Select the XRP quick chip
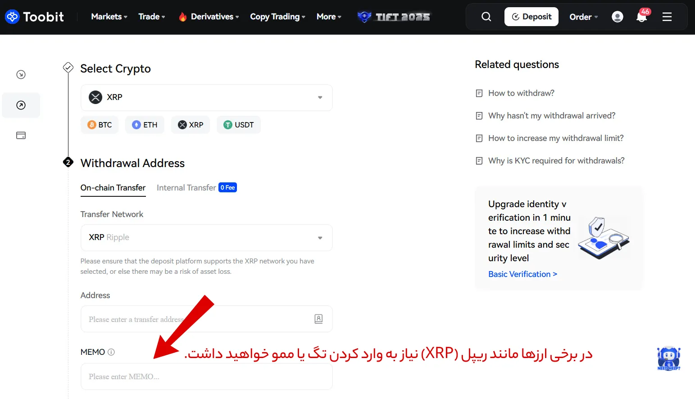Viewport: 695px width, 399px height. pos(191,125)
